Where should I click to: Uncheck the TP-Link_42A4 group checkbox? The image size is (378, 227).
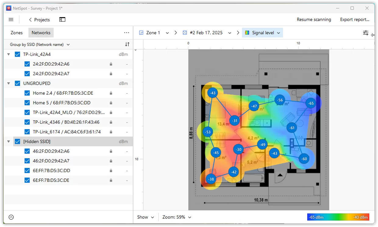pyautogui.click(x=17, y=54)
